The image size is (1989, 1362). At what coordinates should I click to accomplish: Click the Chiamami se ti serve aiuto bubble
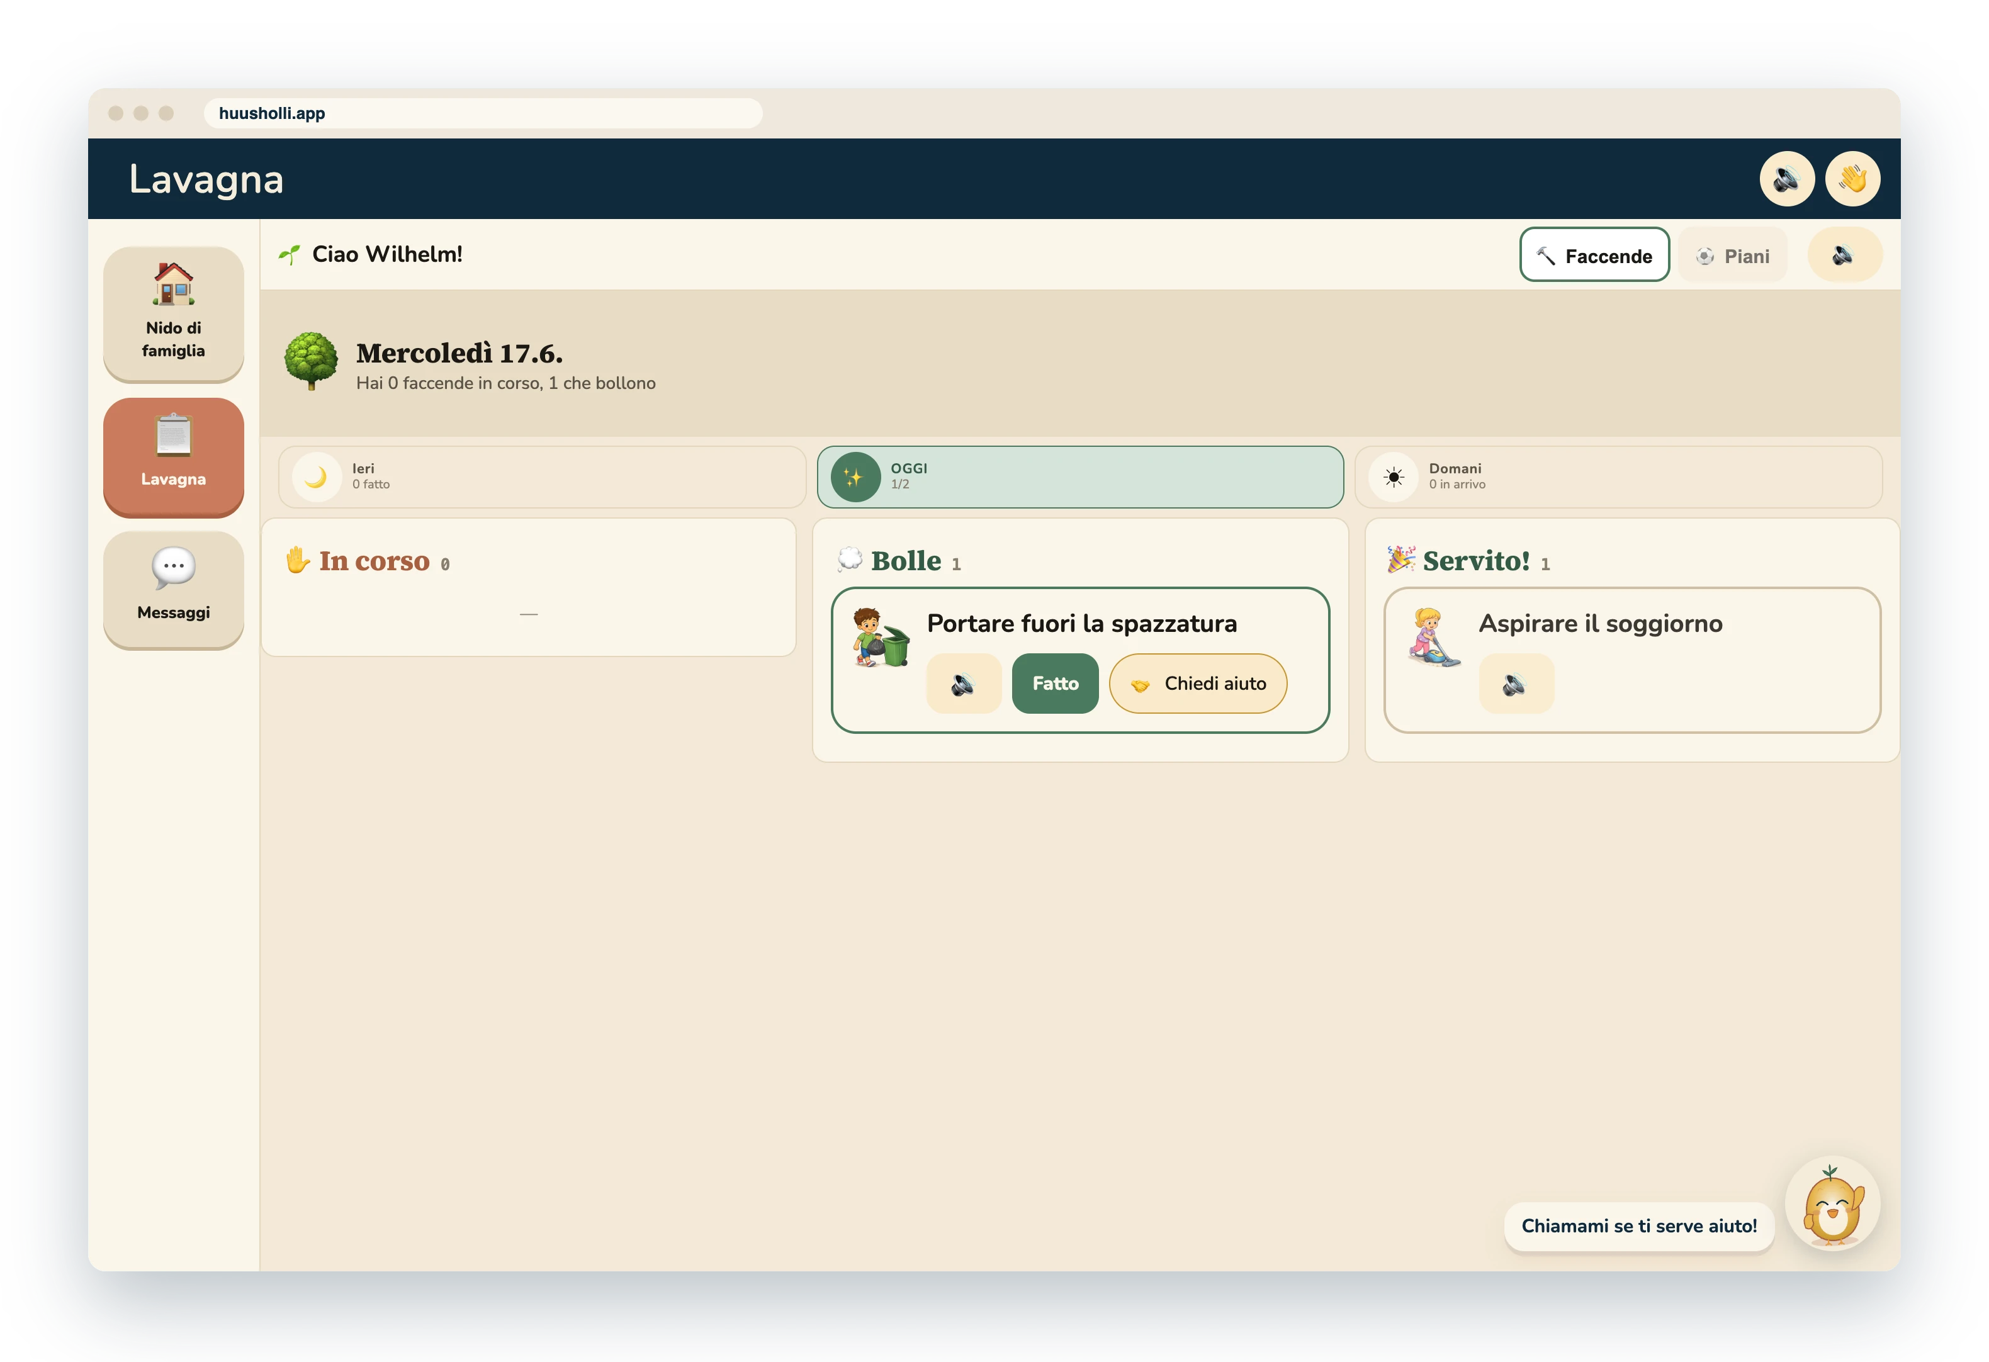[1639, 1226]
